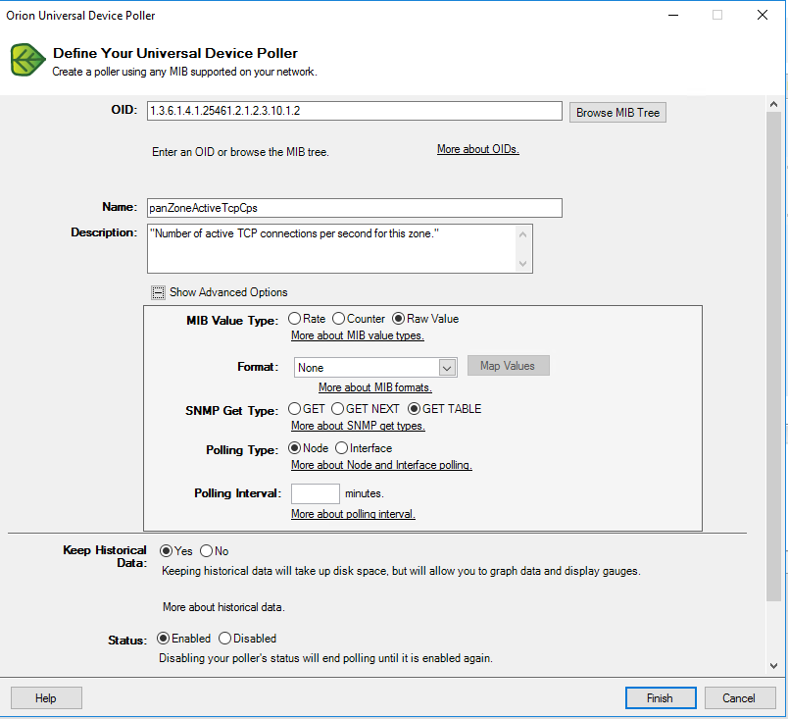The width and height of the screenshot is (788, 719).
Task: Click the 'minutes.' label after polling interval
Action: tap(365, 493)
